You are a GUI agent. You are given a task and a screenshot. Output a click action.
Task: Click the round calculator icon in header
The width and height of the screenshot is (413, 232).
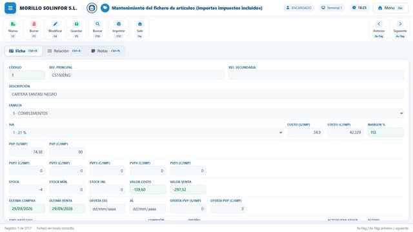(92, 8)
